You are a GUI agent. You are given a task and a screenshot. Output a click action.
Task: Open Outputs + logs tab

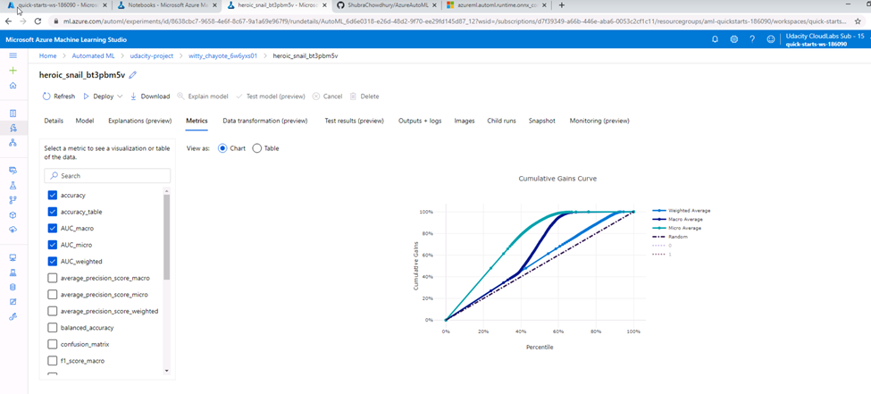[420, 121]
